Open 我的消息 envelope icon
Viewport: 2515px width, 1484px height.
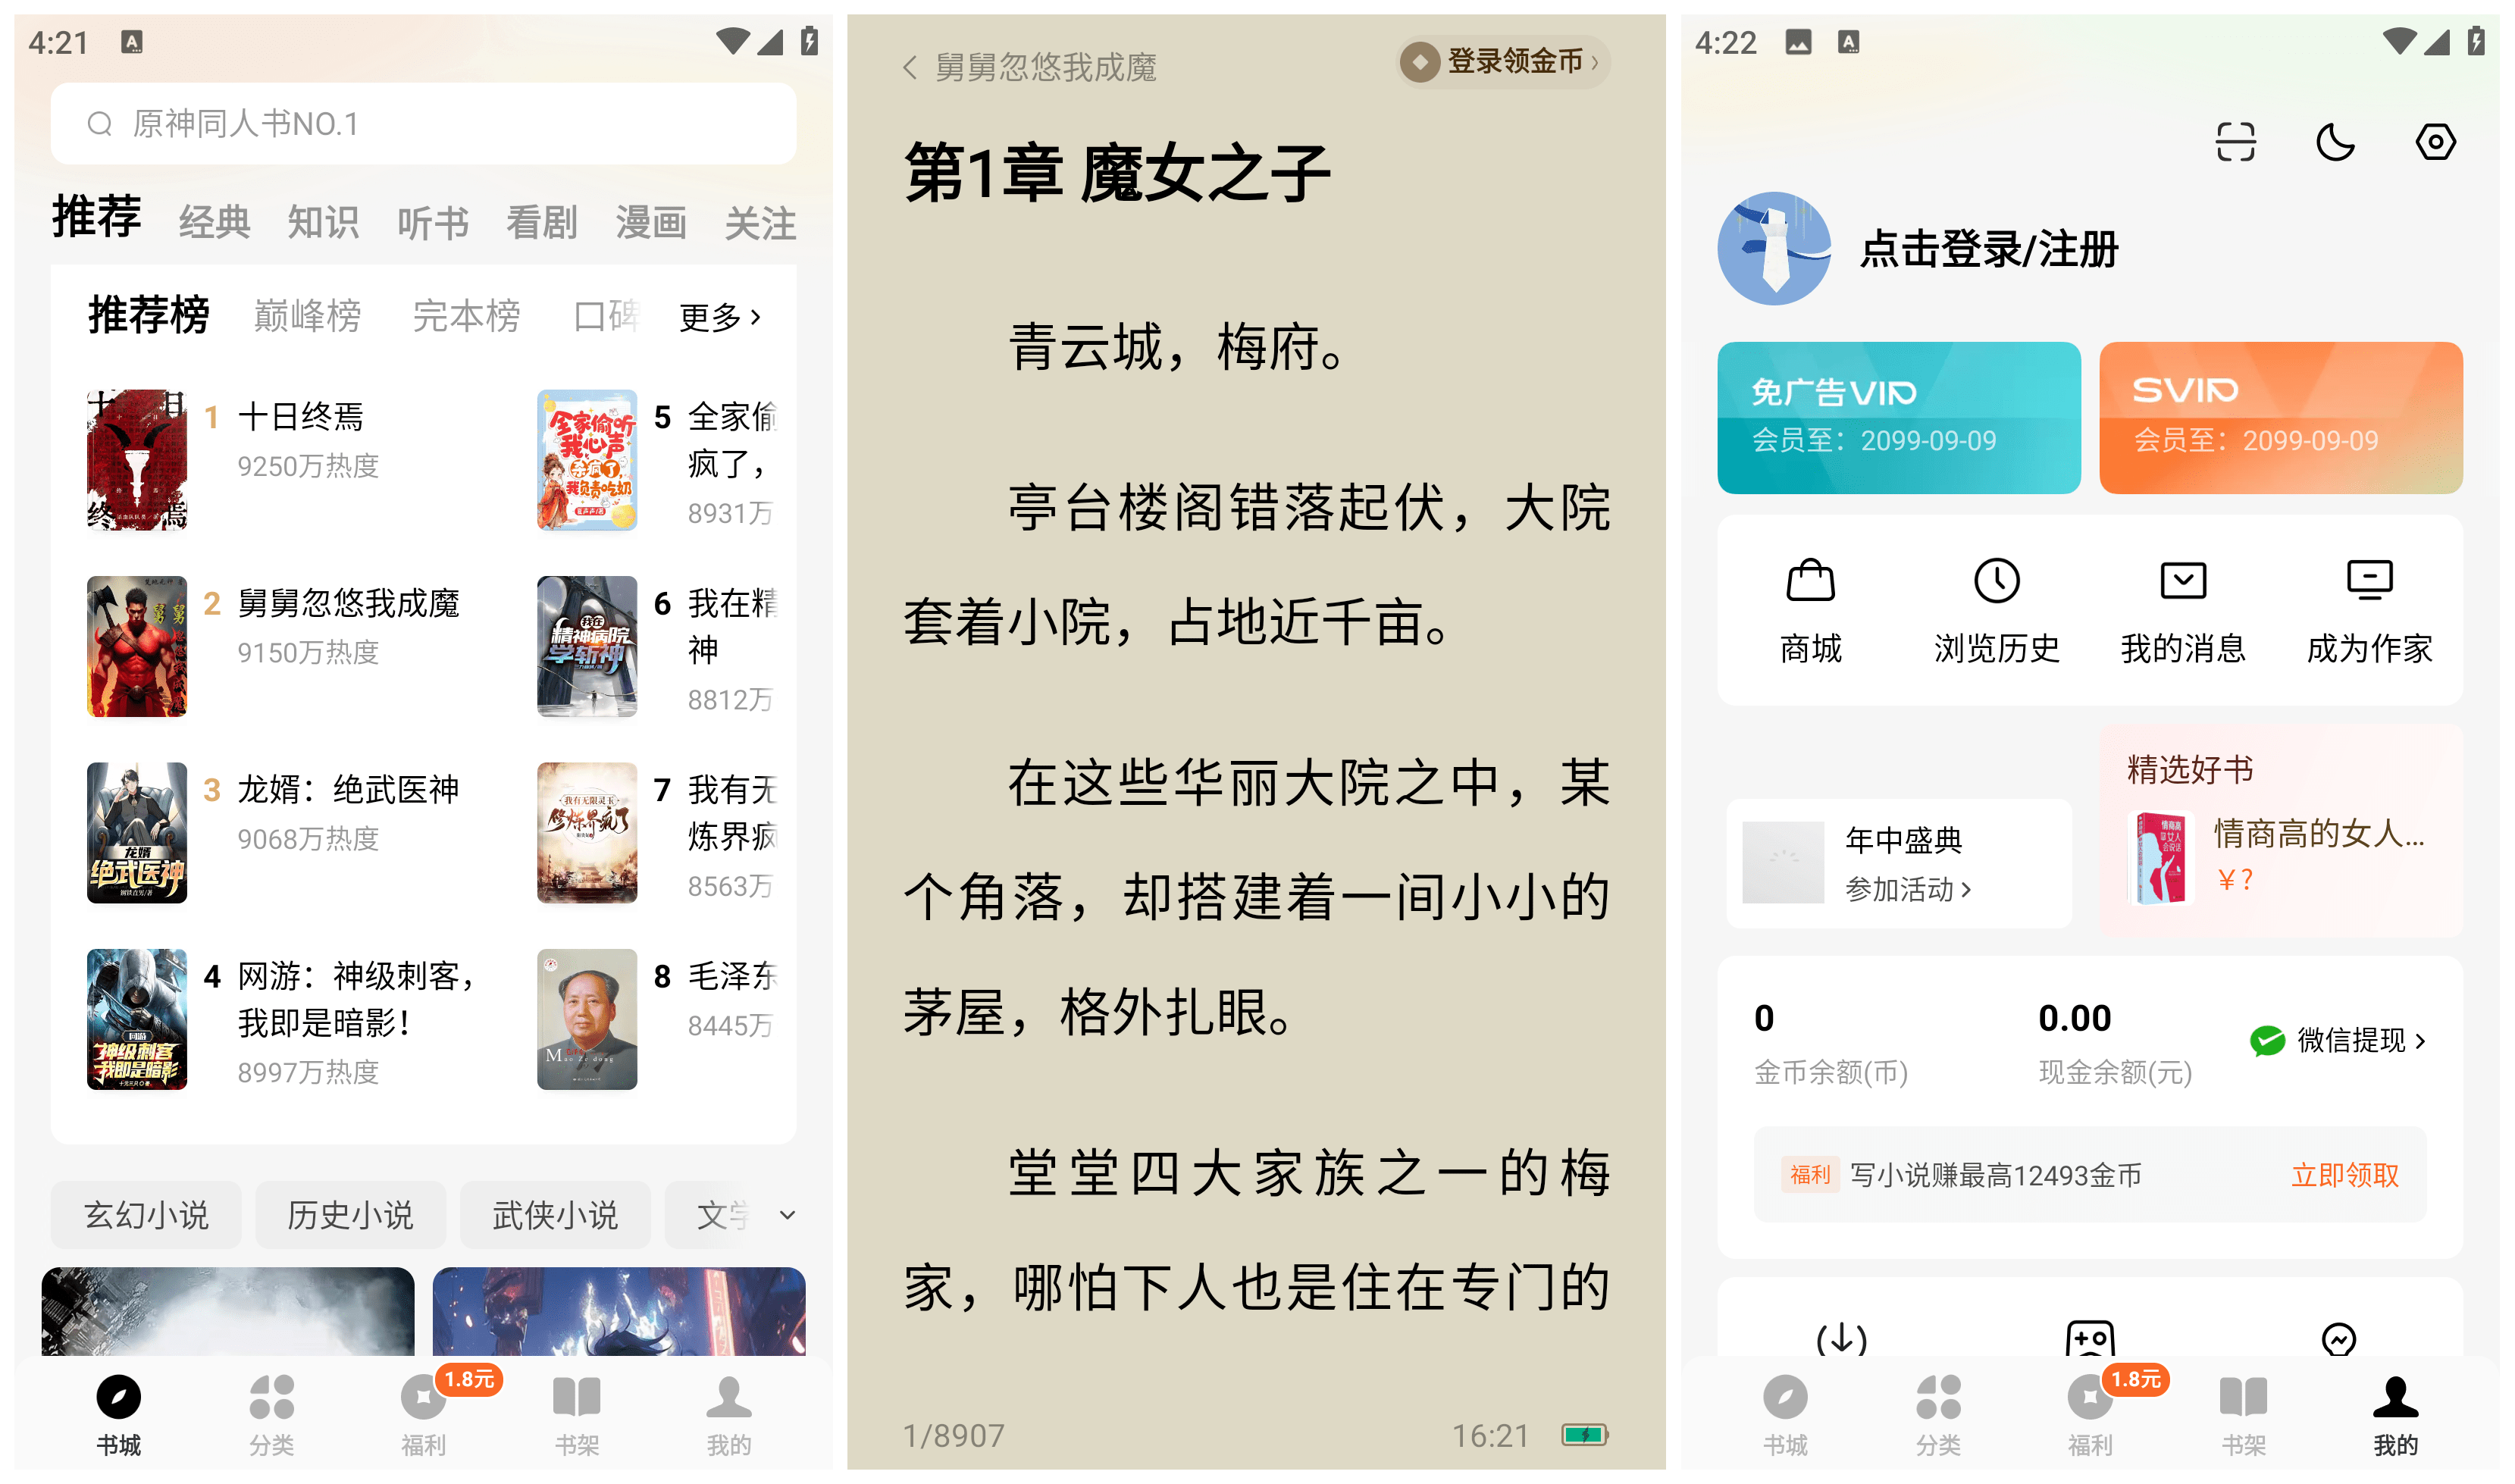pyautogui.click(x=2182, y=580)
